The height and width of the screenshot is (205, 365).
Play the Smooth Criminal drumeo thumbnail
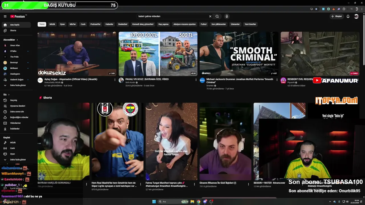(x=239, y=54)
